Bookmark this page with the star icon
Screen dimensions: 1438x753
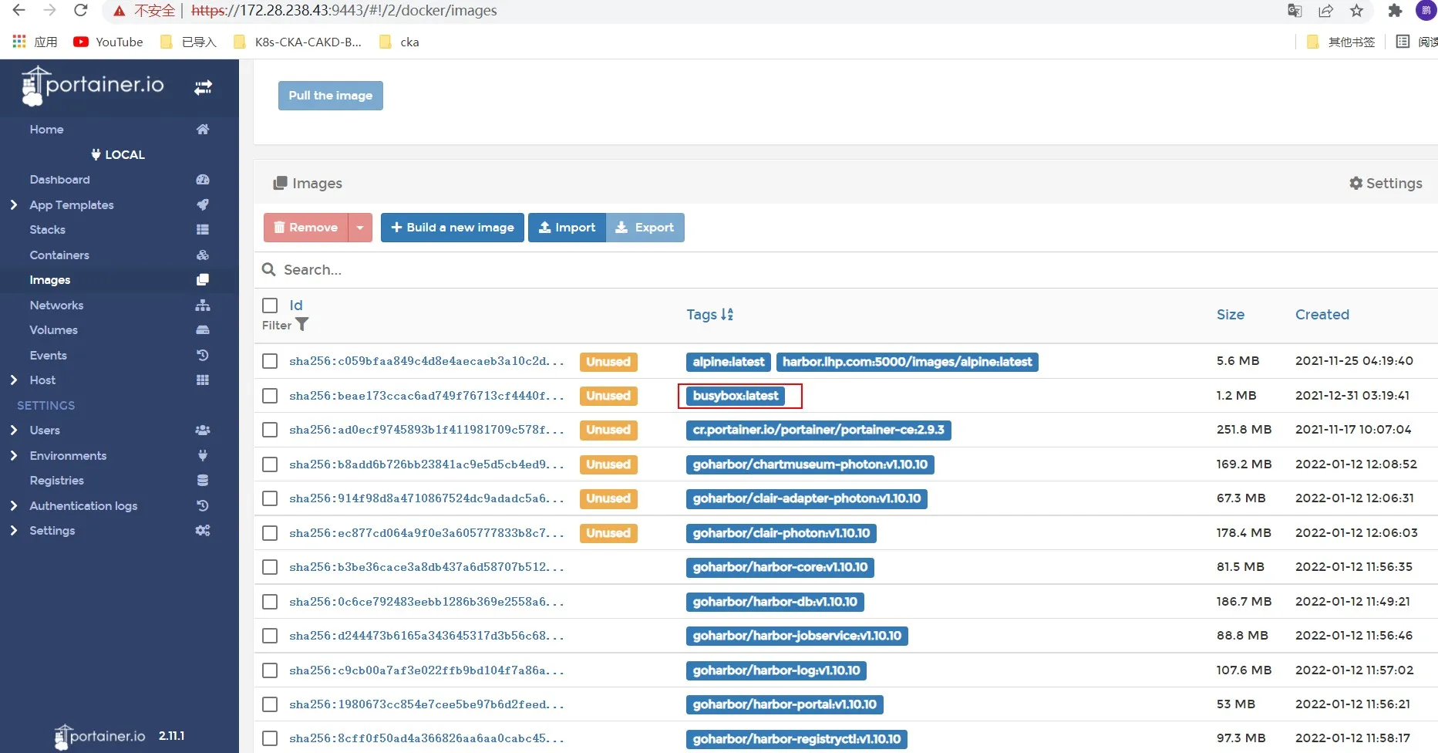click(1357, 11)
